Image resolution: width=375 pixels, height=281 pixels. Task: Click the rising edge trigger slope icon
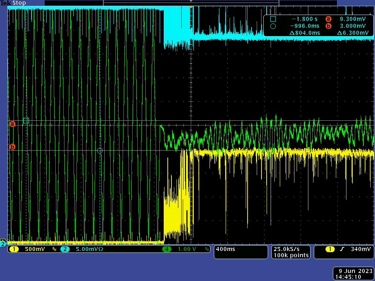pos(342,249)
